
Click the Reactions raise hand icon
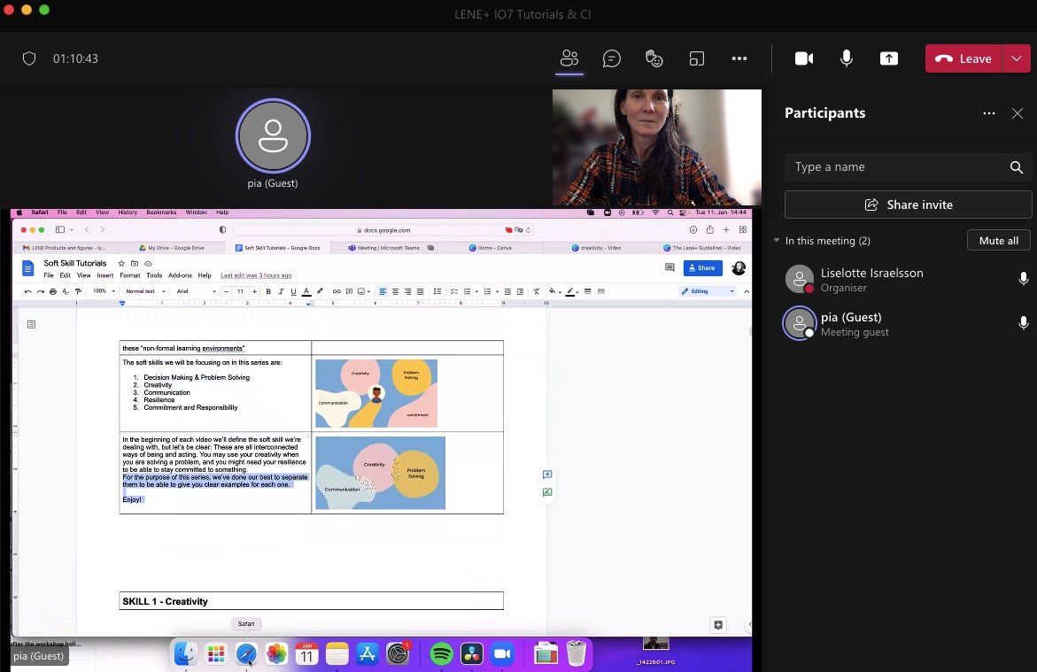pos(654,58)
